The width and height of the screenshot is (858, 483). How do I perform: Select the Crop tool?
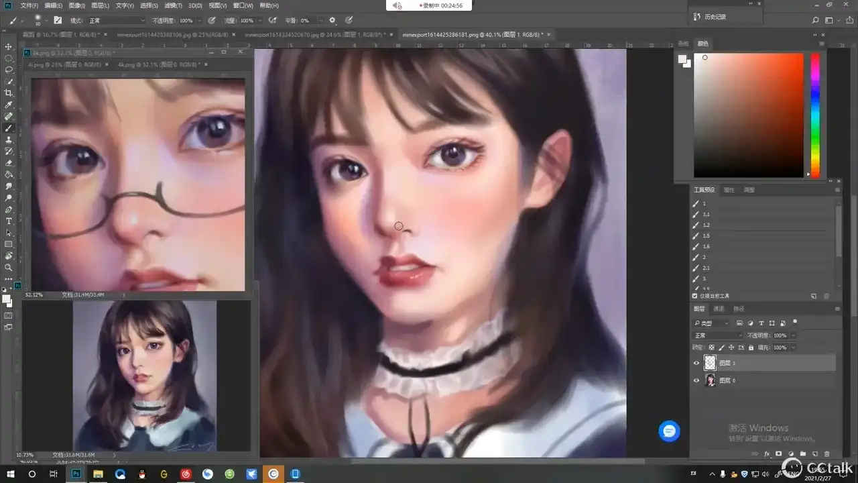click(x=9, y=93)
